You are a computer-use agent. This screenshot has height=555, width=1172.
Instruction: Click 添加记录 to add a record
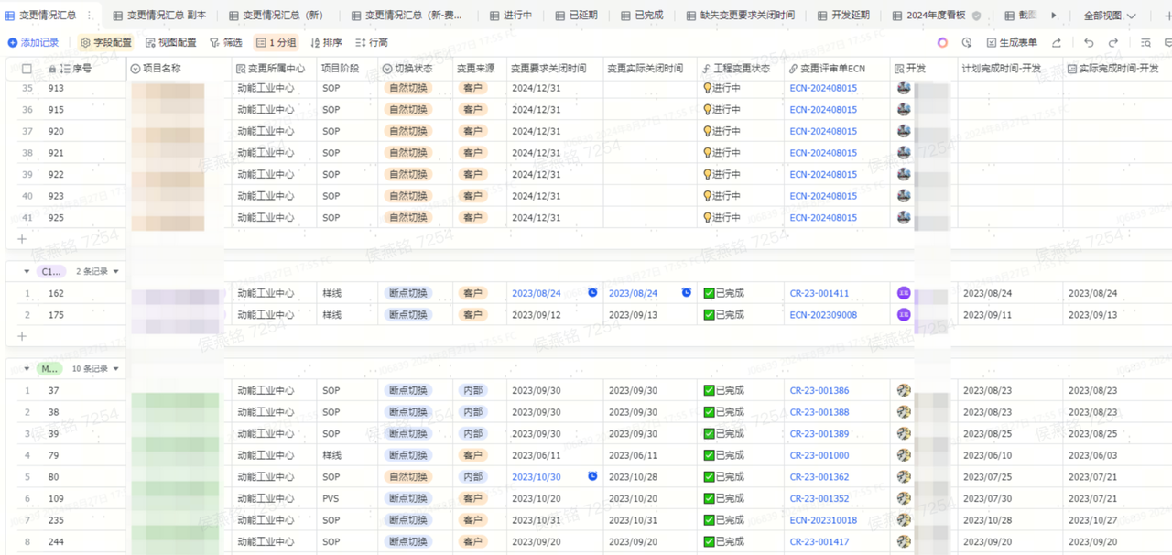coord(33,43)
